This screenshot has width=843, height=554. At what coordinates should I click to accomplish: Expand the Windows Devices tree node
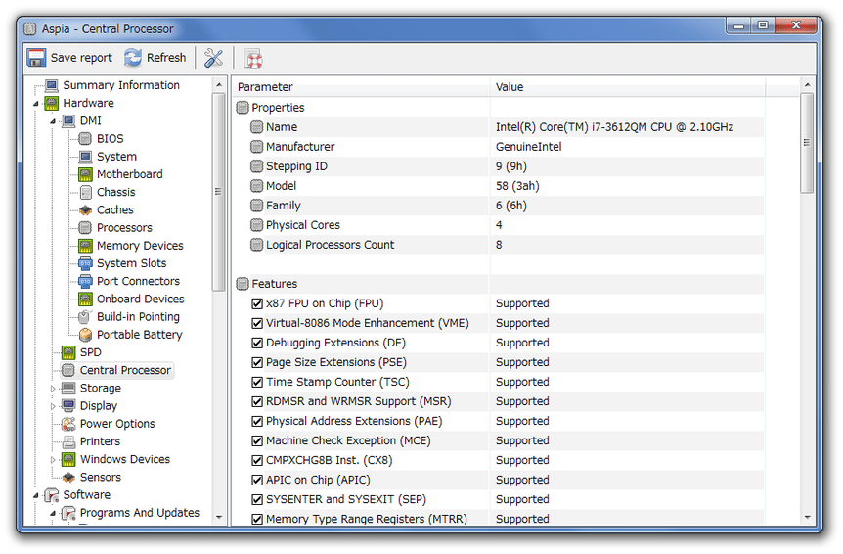pos(53,460)
